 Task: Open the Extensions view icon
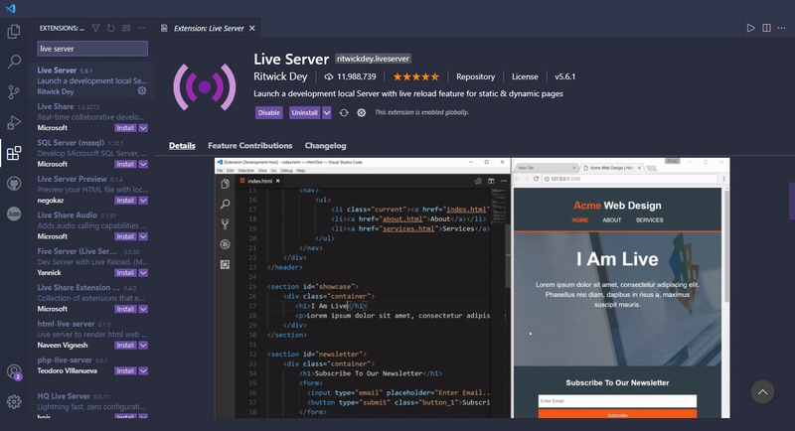pyautogui.click(x=14, y=153)
